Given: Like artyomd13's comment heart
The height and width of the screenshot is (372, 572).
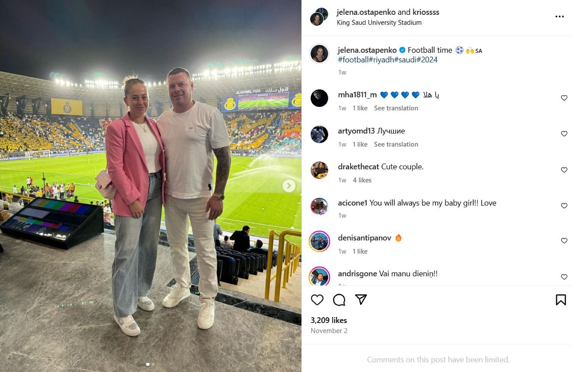Looking at the screenshot, I should coord(564,134).
